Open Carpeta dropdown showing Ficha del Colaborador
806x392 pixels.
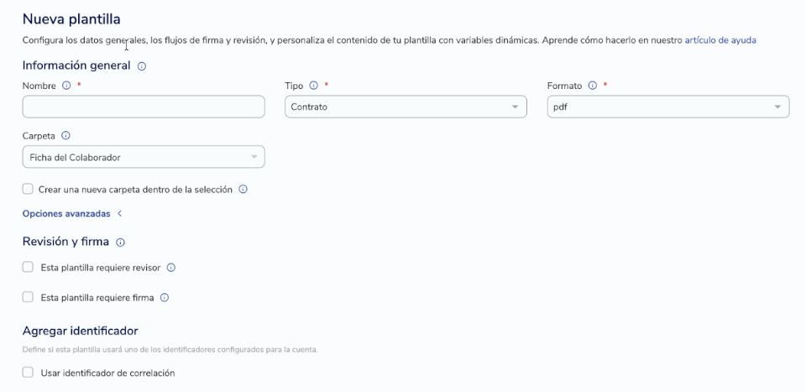click(x=144, y=157)
